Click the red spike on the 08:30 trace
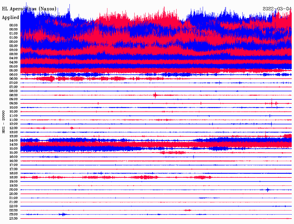 pyautogui.click(x=155, y=95)
